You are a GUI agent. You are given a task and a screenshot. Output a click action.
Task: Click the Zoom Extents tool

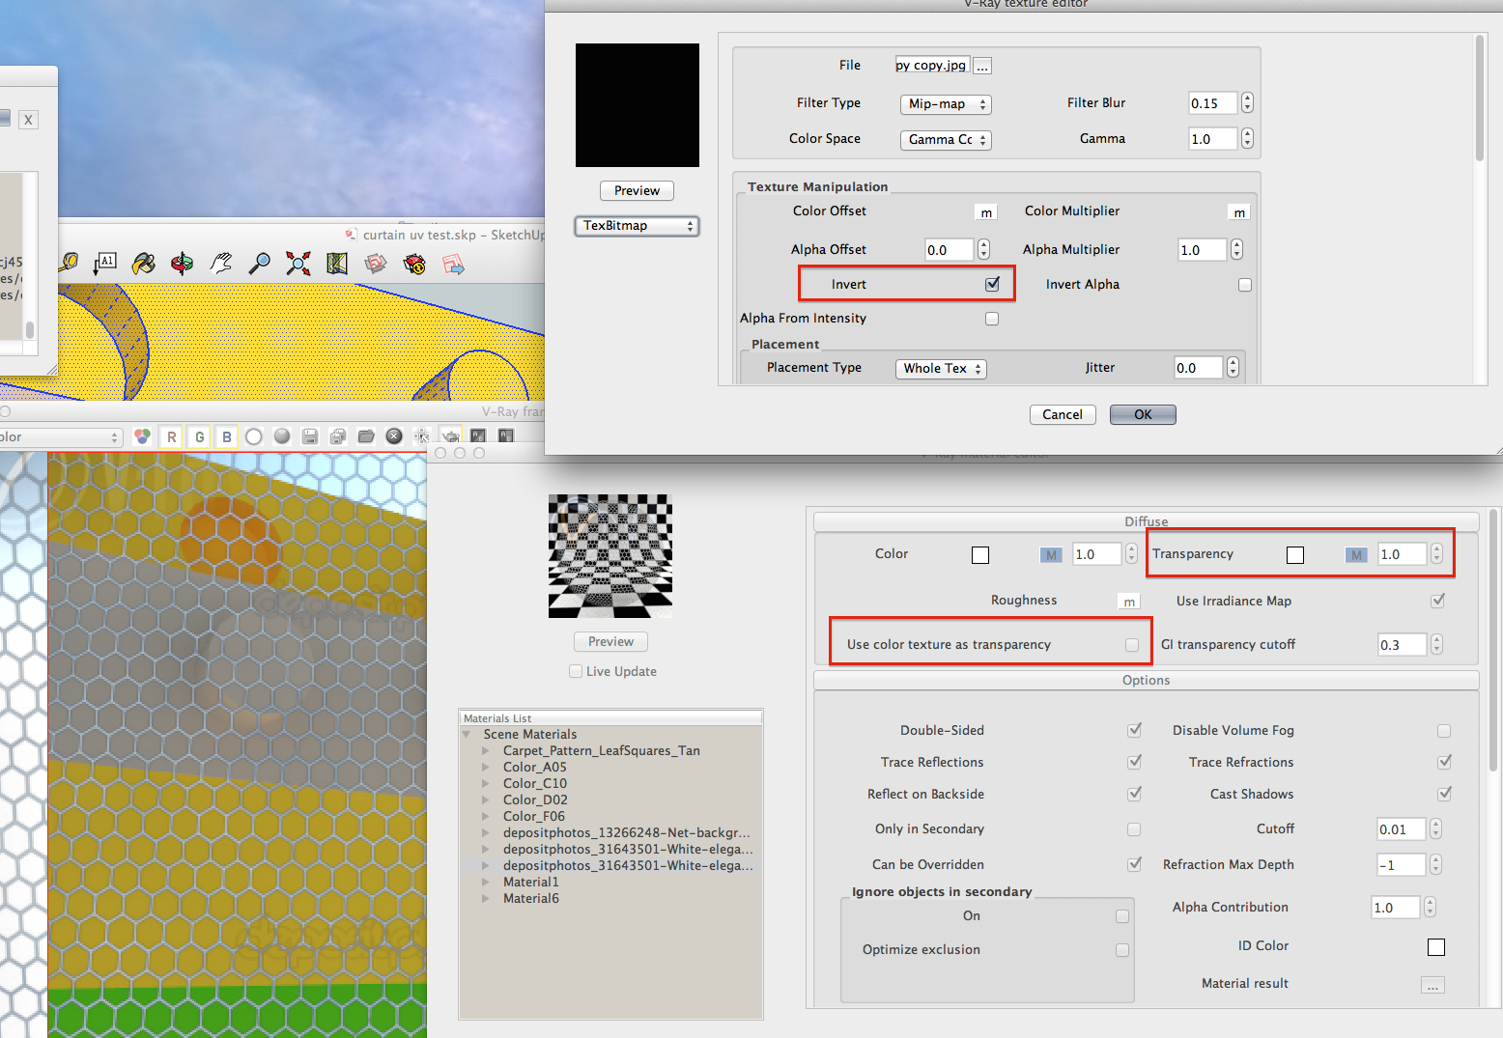click(298, 263)
